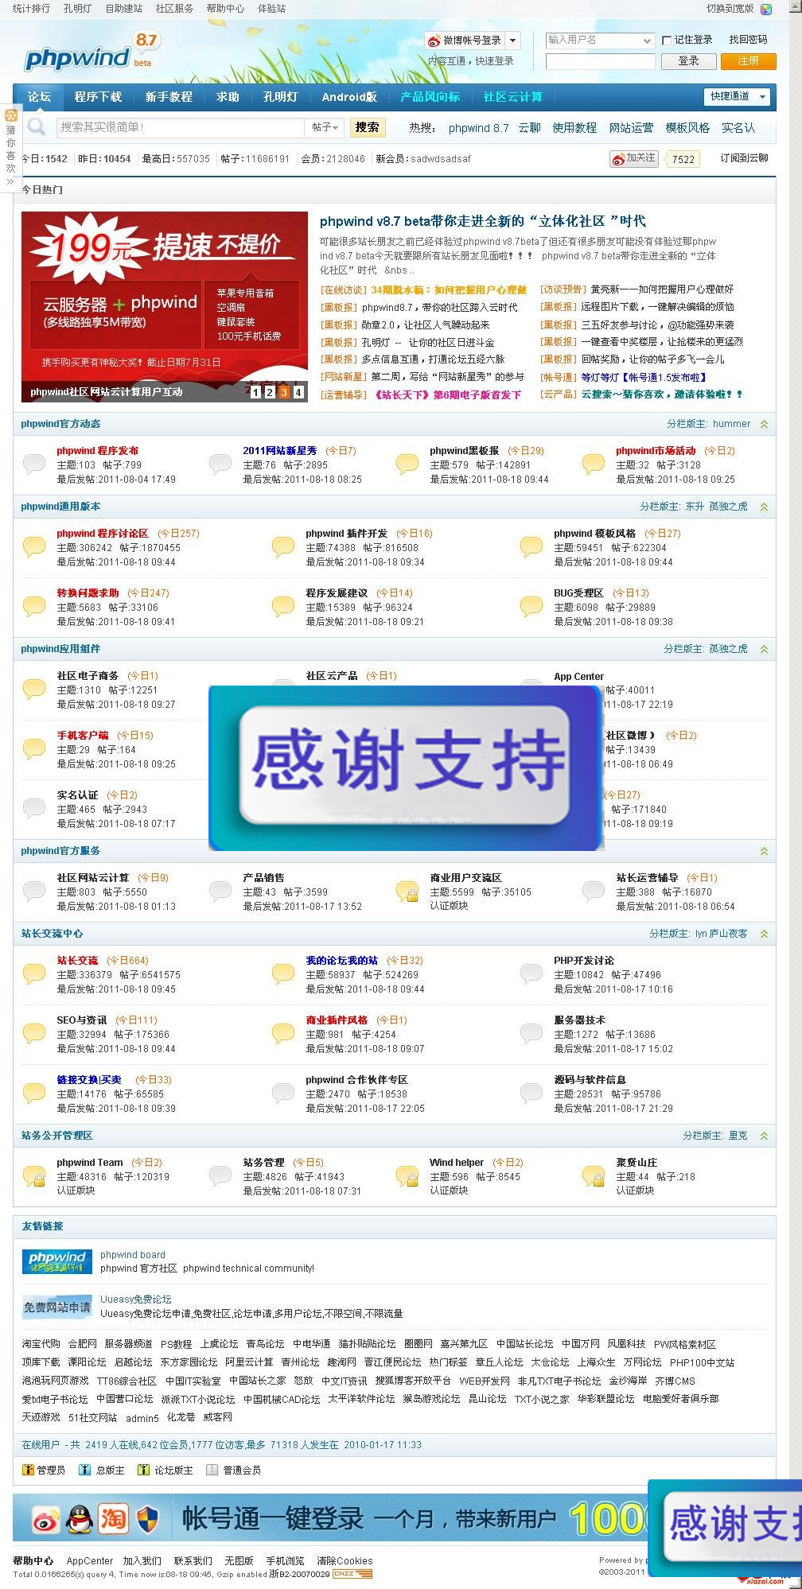Click the 搜索 button
Viewport: 802px width, 1589px height.
[368, 127]
